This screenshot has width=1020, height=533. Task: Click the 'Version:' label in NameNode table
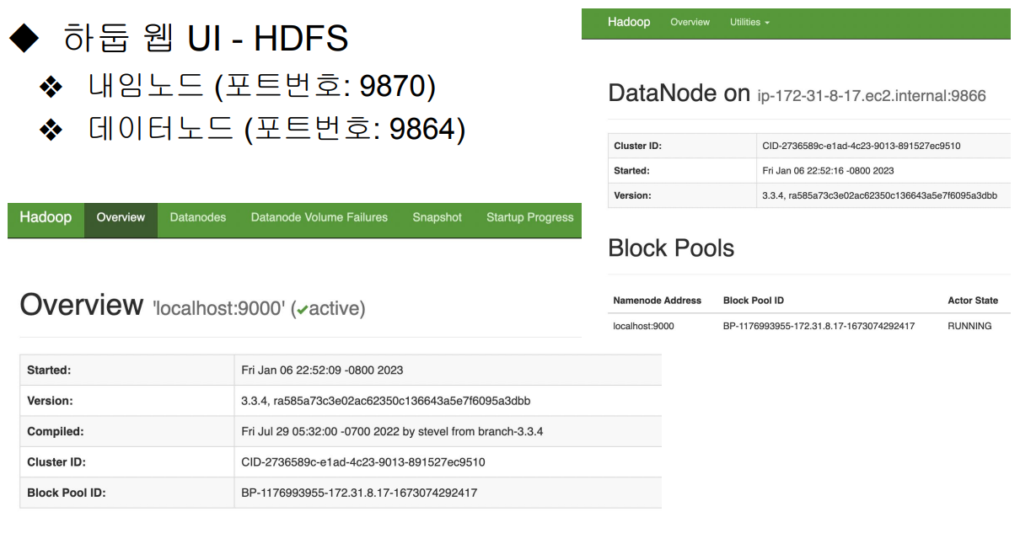pyautogui.click(x=50, y=401)
